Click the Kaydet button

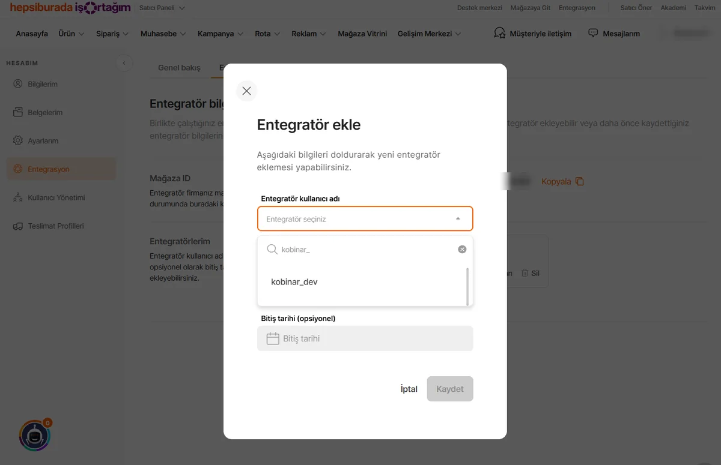(x=450, y=389)
